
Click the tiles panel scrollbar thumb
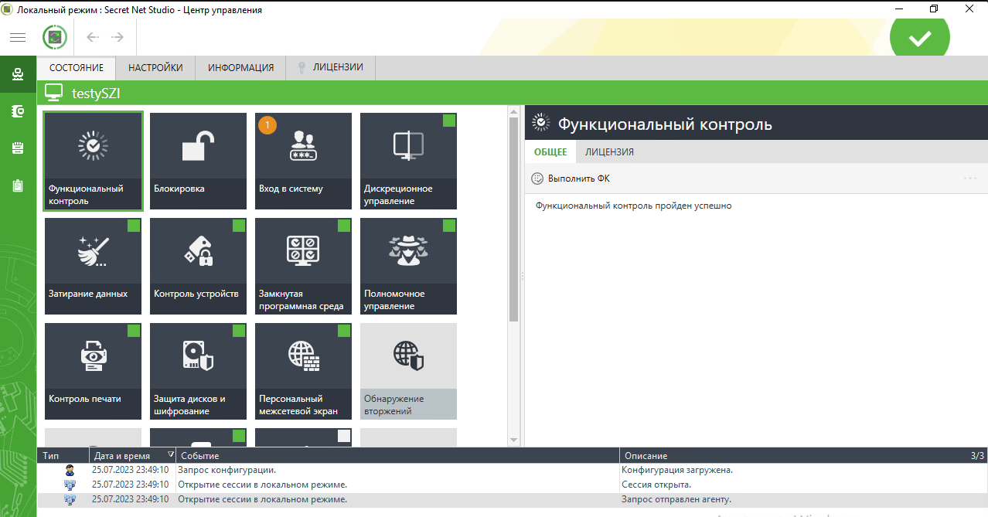[513, 220]
